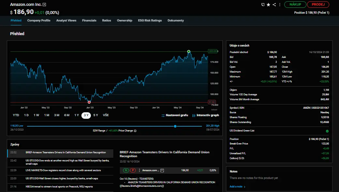Click the green US Dividend Green List checkmark
Viewport: 339px width, 192px height.
point(327,131)
